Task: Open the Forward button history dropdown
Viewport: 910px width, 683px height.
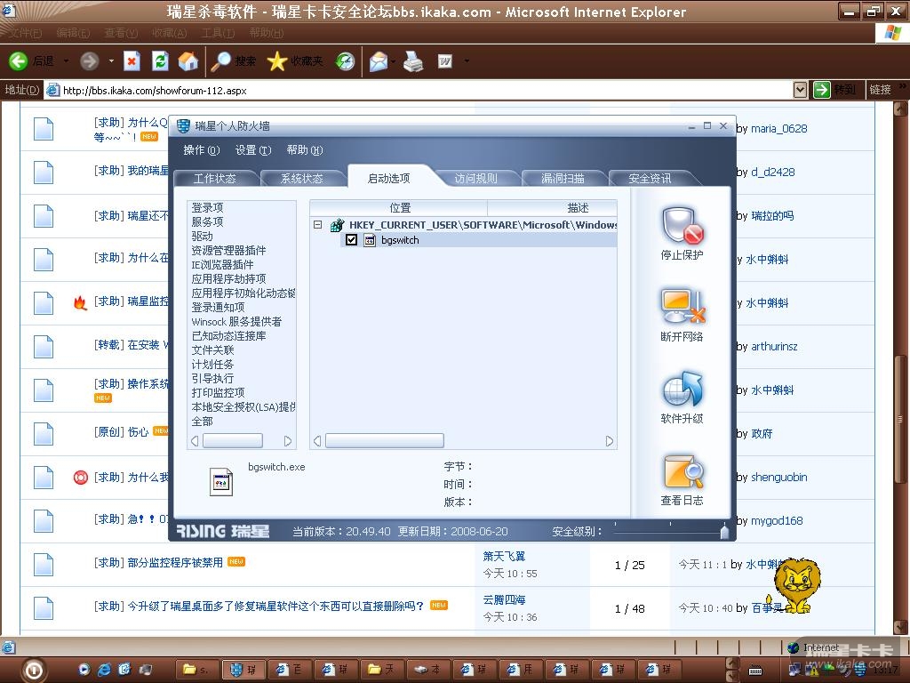Action: pos(111,60)
